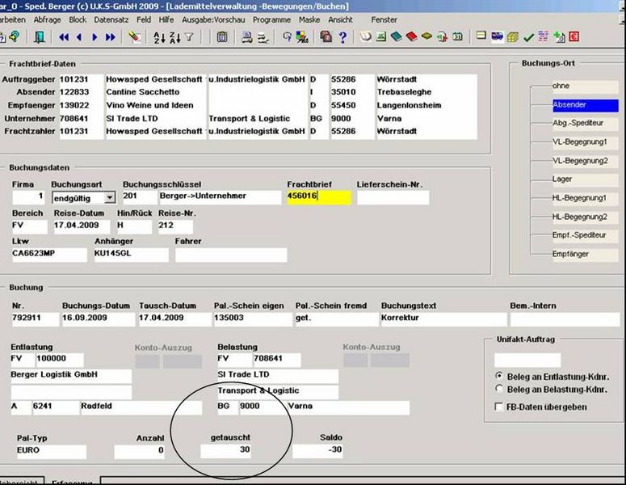Click the Lkw field CA6623MP

pyautogui.click(x=49, y=255)
